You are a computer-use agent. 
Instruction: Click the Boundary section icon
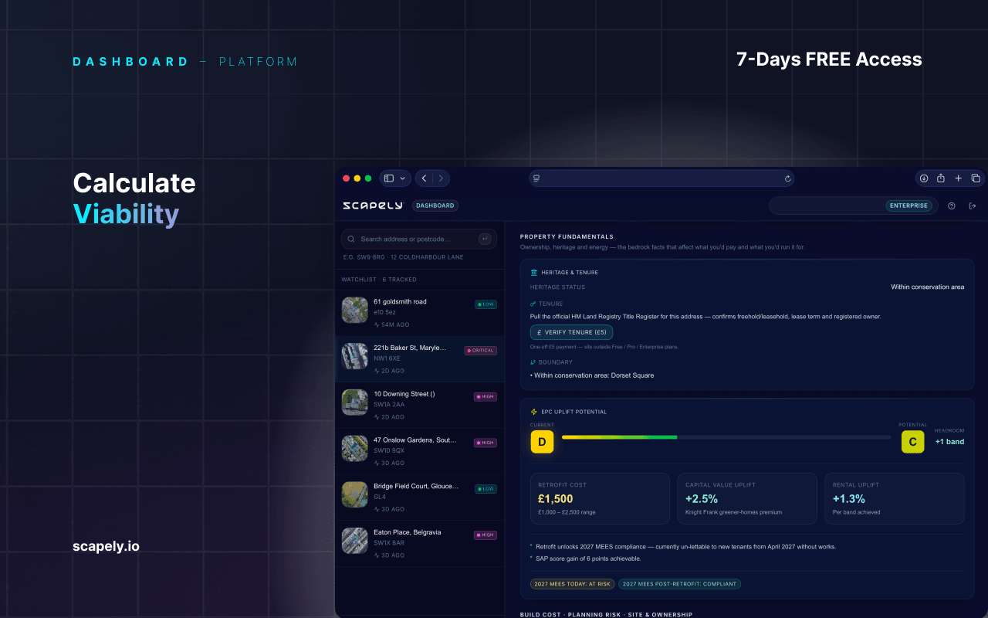(533, 362)
